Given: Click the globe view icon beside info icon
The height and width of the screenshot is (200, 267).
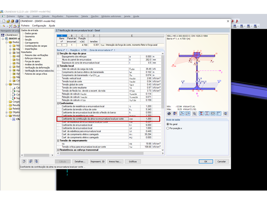Looking at the screenshot, I should (x=175, y=113).
